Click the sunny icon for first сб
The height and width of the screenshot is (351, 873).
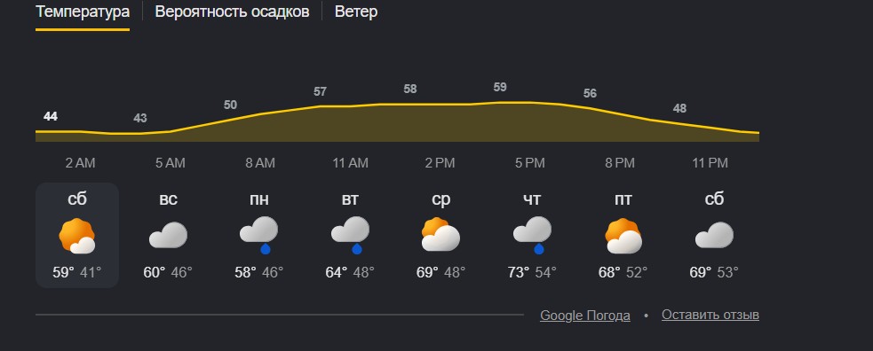pyautogui.click(x=77, y=236)
